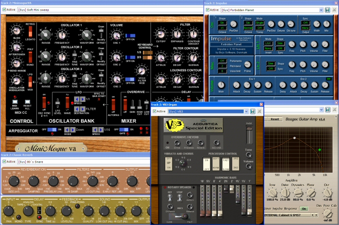Click Boogex Drive knob
Image resolution: width=339 pixels, height=225 pixels.
(285, 192)
